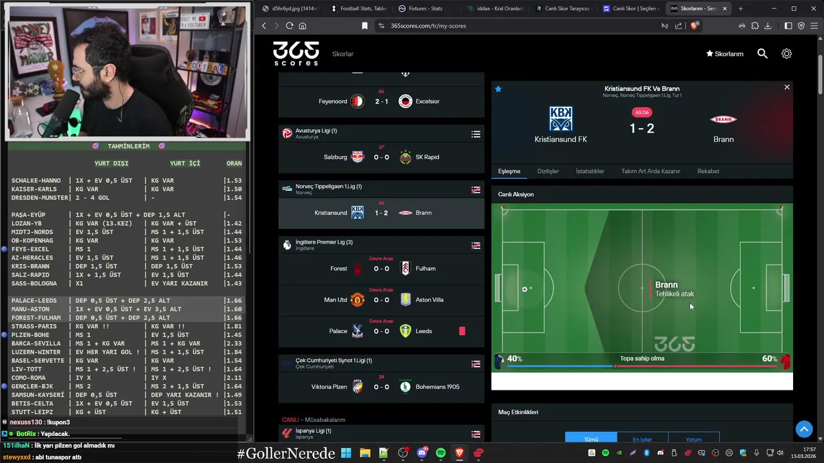Open the 365scores search icon
This screenshot has height=463, width=824.
(762, 54)
